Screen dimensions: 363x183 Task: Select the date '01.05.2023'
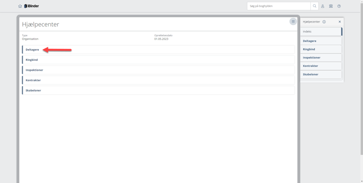coord(161,39)
